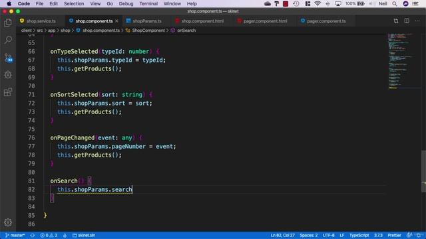The image size is (426, 239).
Task: Open the Go menu
Action: click(110, 3)
